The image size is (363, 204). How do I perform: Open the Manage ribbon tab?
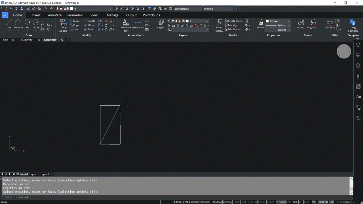coord(113,15)
